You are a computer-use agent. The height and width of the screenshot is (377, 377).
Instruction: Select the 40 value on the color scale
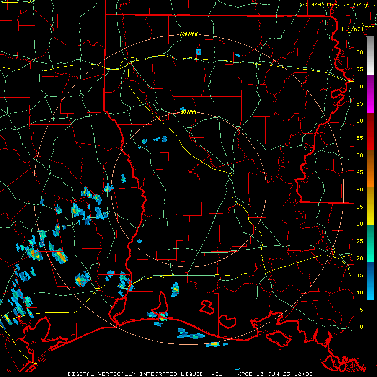360,190
